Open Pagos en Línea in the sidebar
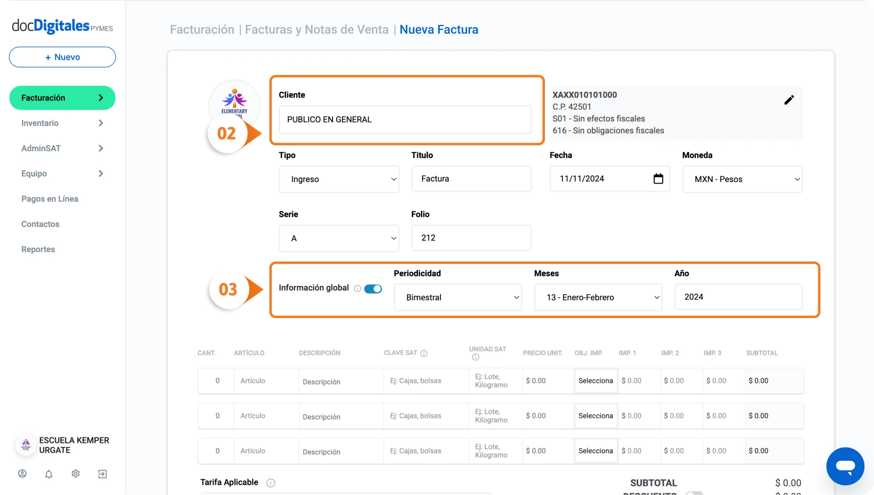Viewport: 874px width, 495px height. [x=50, y=199]
